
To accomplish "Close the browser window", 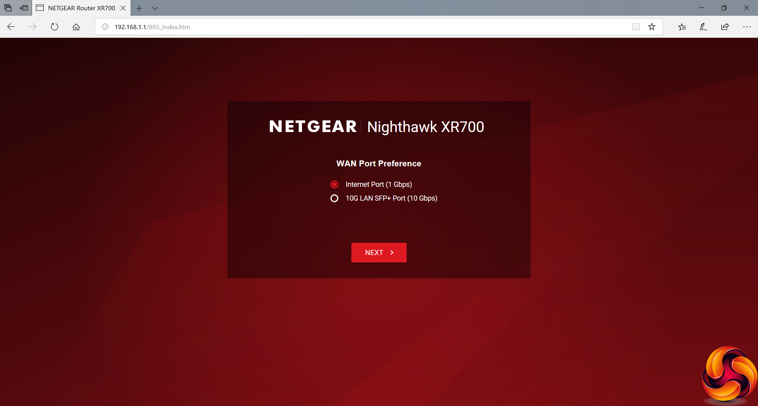I will (747, 8).
